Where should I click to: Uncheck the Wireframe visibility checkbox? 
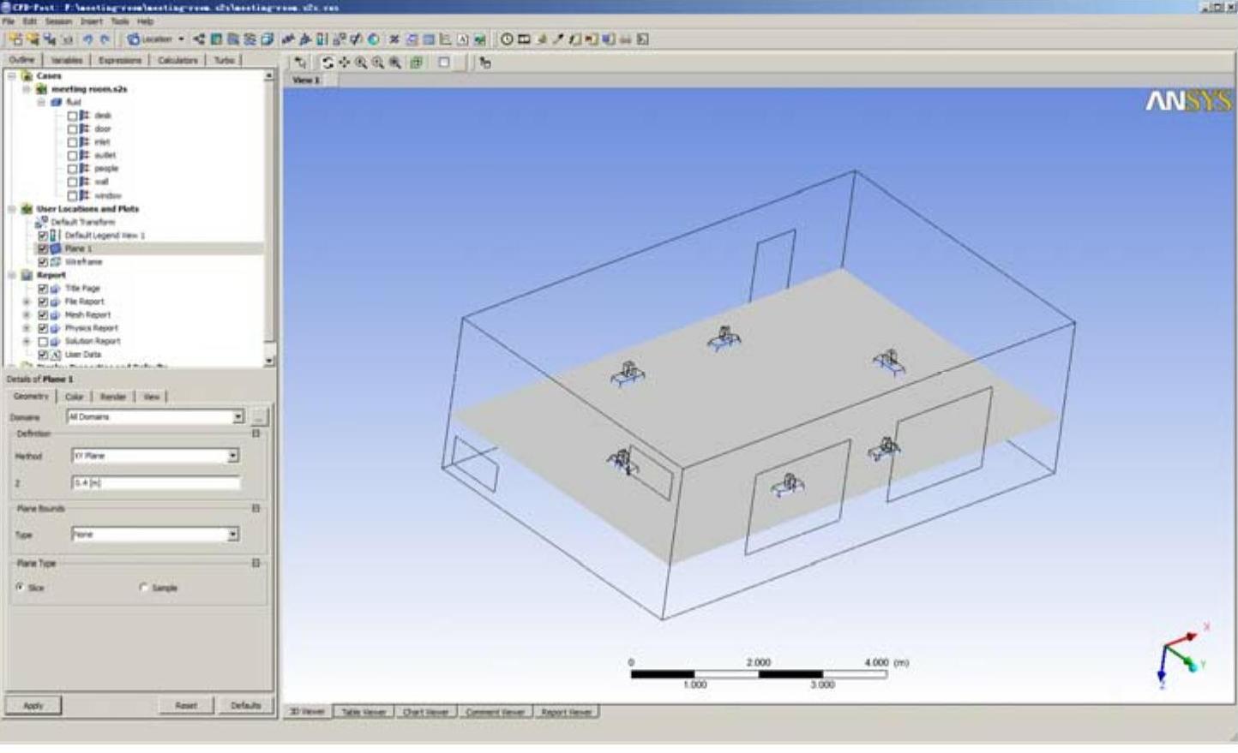tap(43, 262)
